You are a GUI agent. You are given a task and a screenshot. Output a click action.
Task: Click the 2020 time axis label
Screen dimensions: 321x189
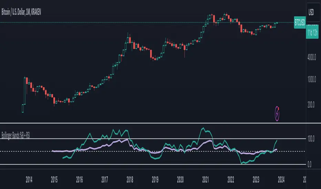(180, 180)
